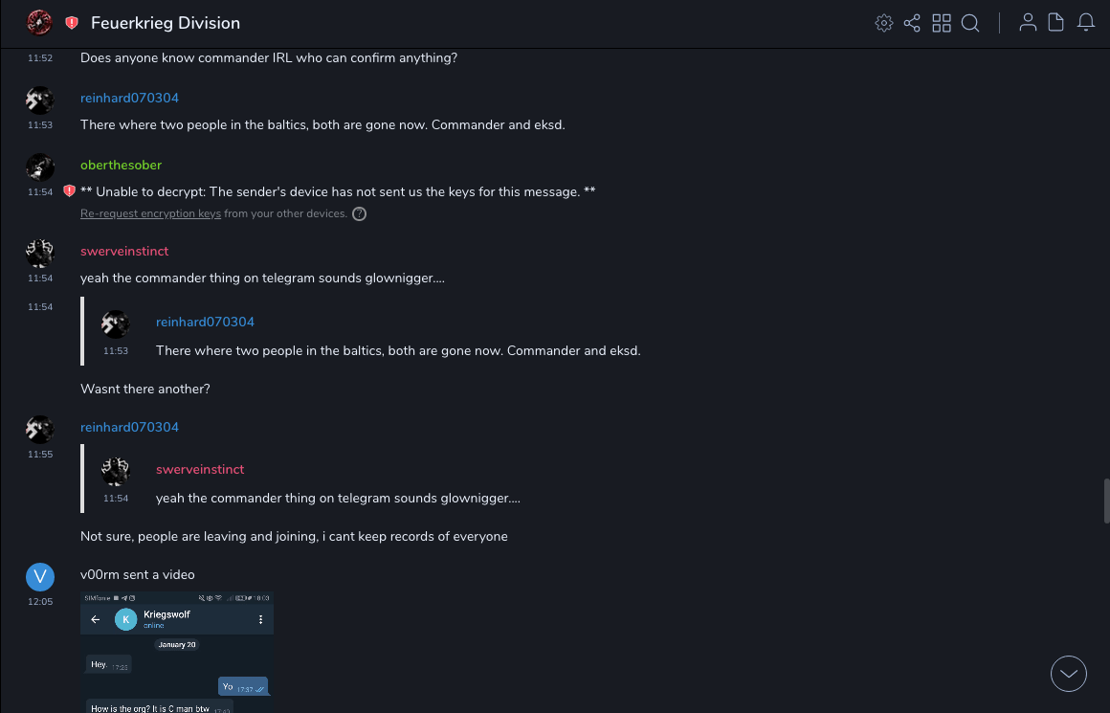This screenshot has height=713, width=1110.
Task: Play the video sent by v00rm
Action: pos(177,652)
